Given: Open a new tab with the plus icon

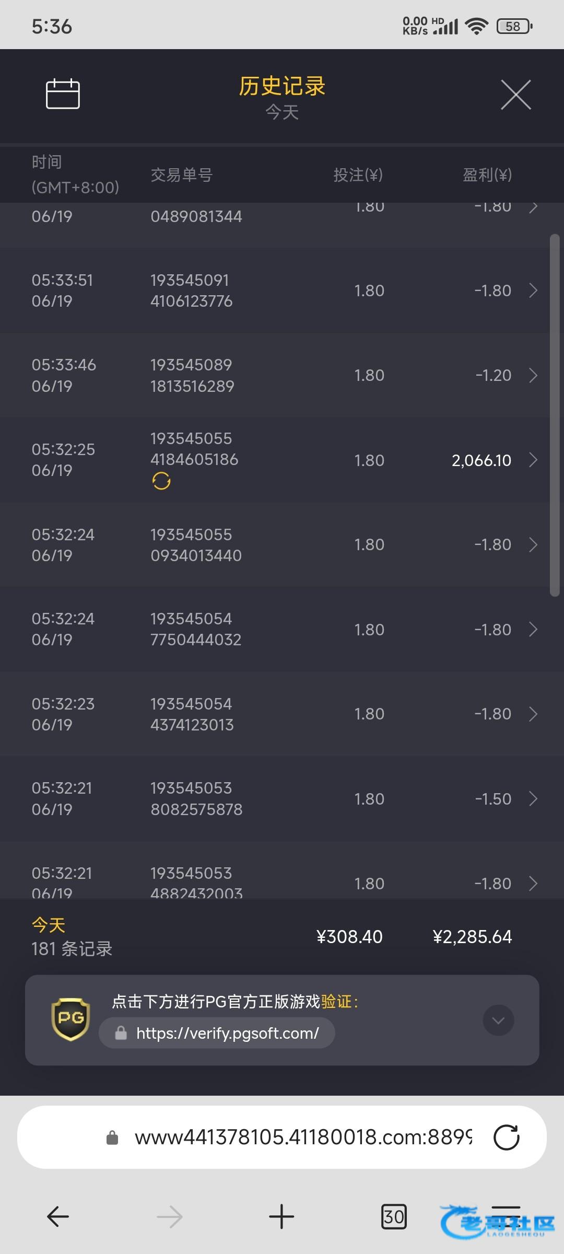Looking at the screenshot, I should coord(281,1216).
